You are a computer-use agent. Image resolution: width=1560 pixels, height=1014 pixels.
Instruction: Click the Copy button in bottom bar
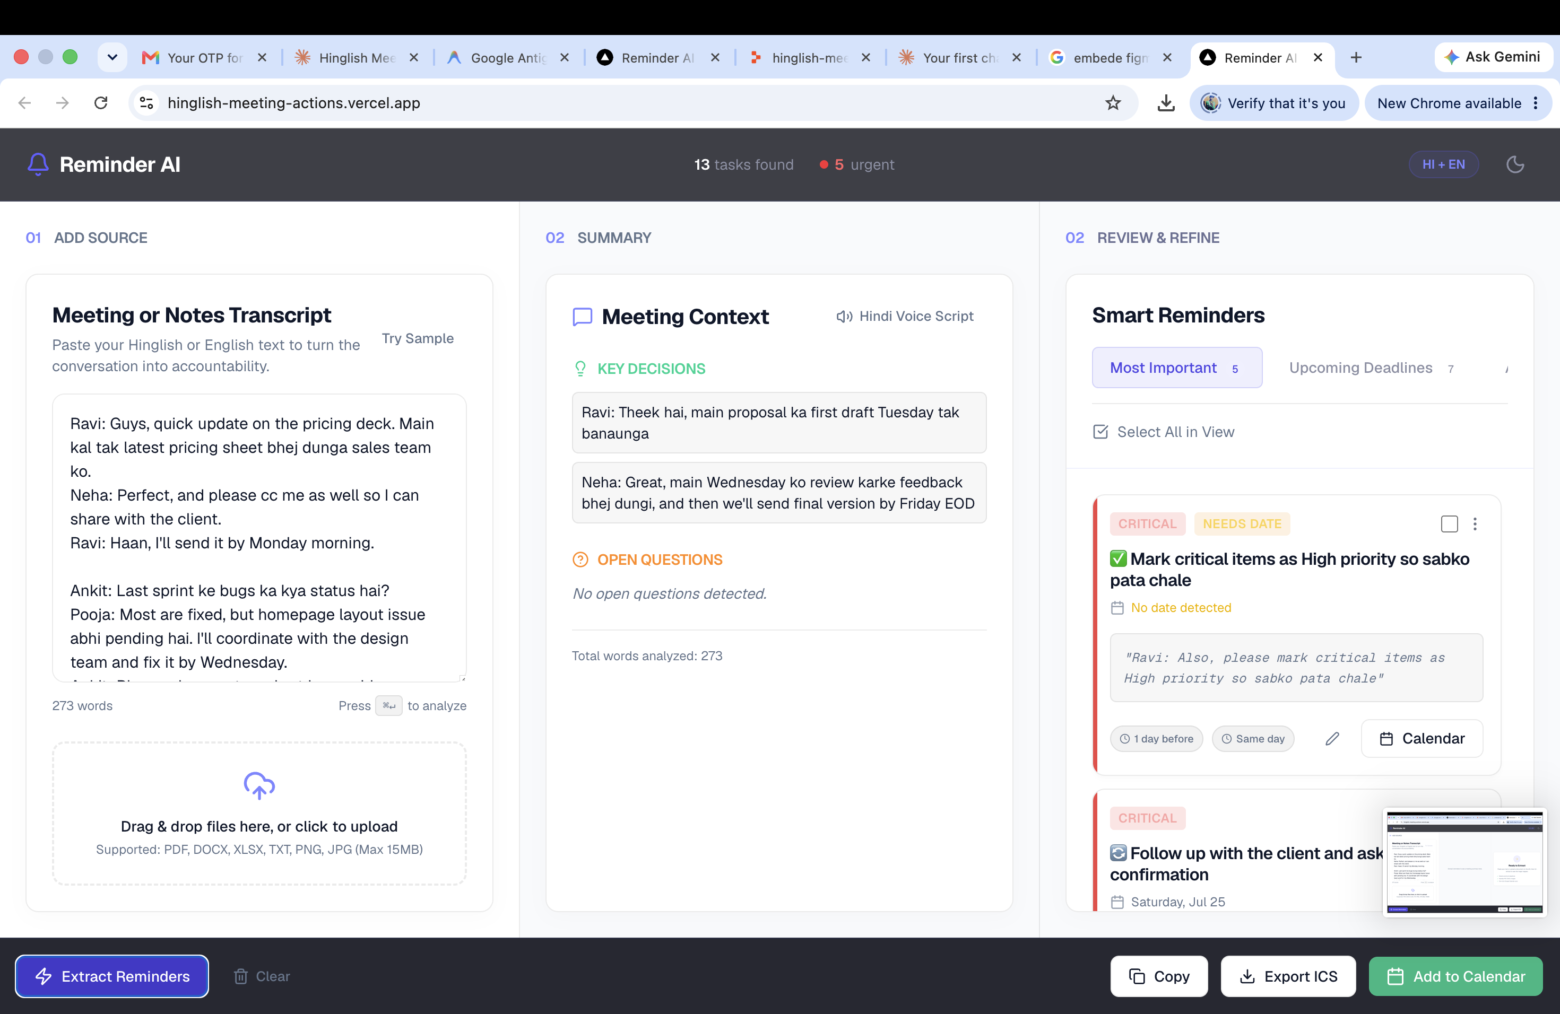(x=1158, y=976)
